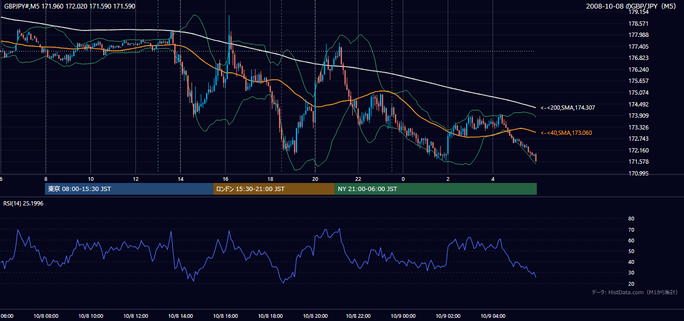Click RSI scale value 50
Image resolution: width=684 pixels, height=321 pixels.
click(x=631, y=251)
